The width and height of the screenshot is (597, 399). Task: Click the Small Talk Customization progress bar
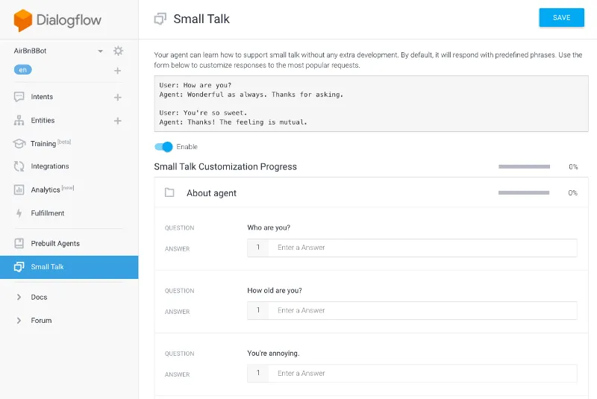pyautogui.click(x=525, y=166)
